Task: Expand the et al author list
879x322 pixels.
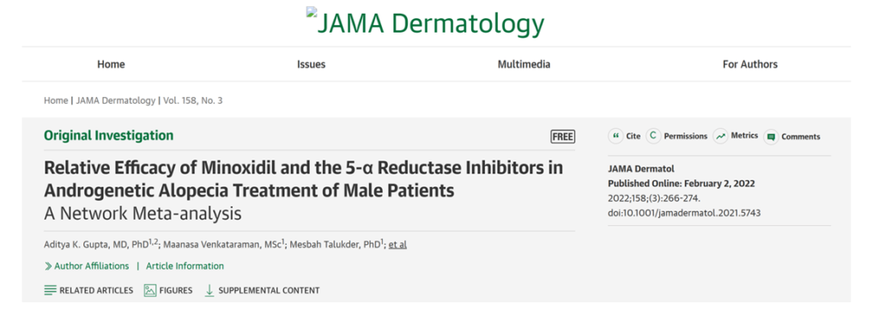Action: click(397, 245)
